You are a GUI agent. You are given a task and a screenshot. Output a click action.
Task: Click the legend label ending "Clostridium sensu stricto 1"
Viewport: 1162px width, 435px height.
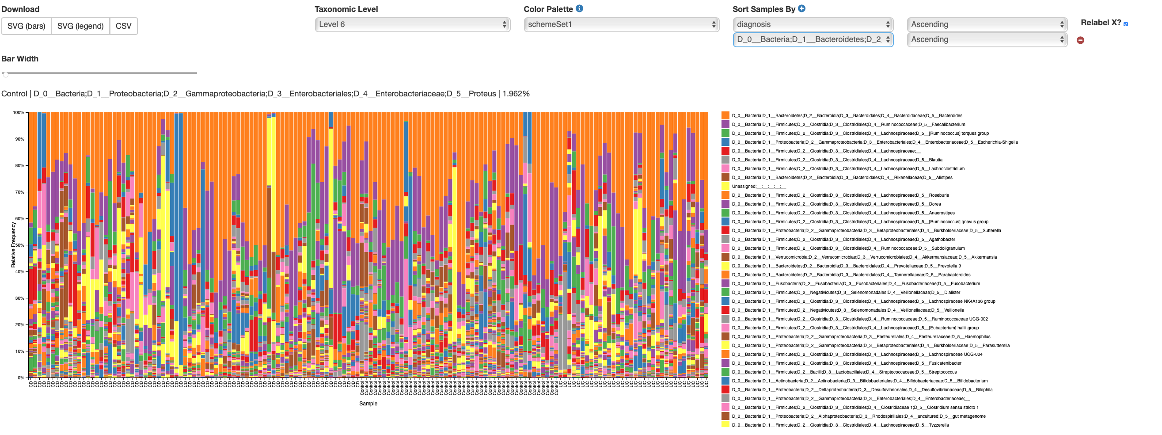pos(855,408)
